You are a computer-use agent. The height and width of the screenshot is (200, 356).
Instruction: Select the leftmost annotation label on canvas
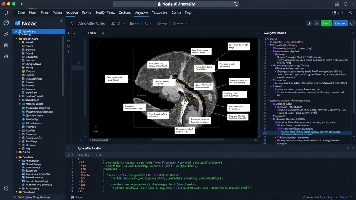click(116, 79)
